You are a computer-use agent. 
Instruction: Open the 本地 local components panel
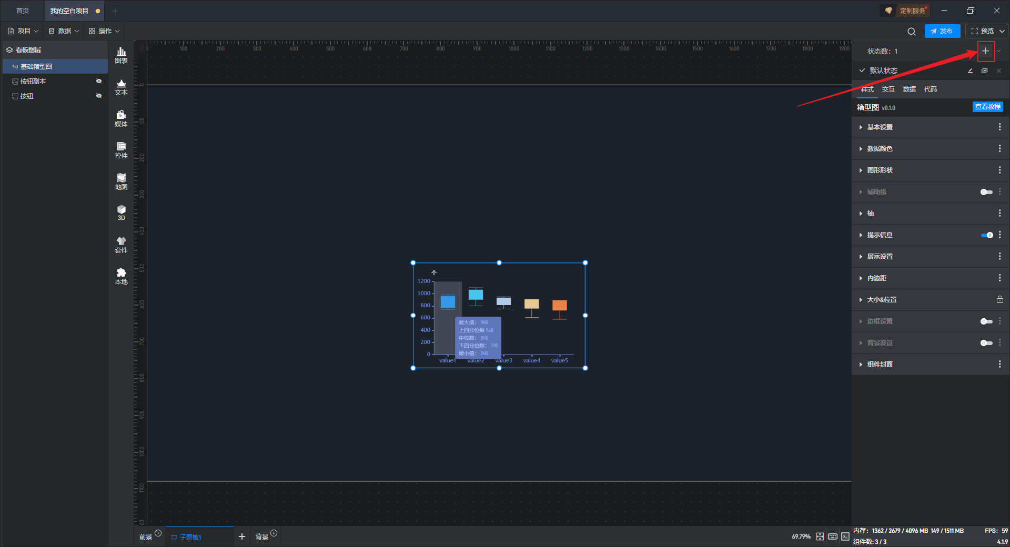click(x=121, y=276)
